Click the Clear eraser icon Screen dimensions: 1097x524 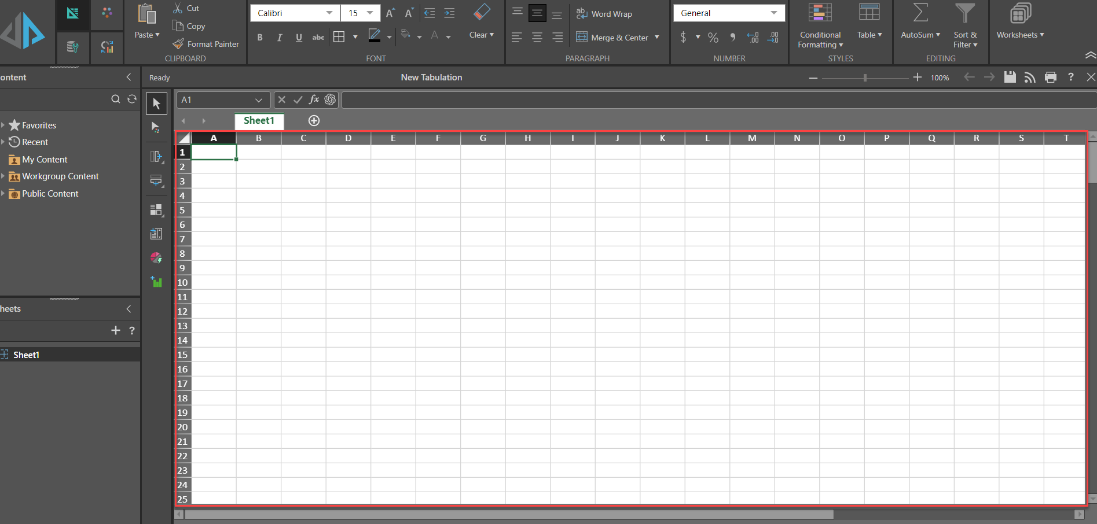click(481, 13)
